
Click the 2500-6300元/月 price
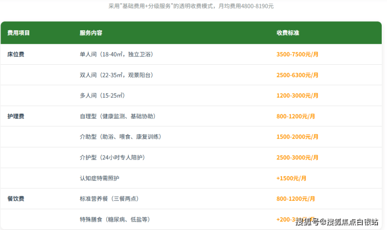[x=297, y=75]
